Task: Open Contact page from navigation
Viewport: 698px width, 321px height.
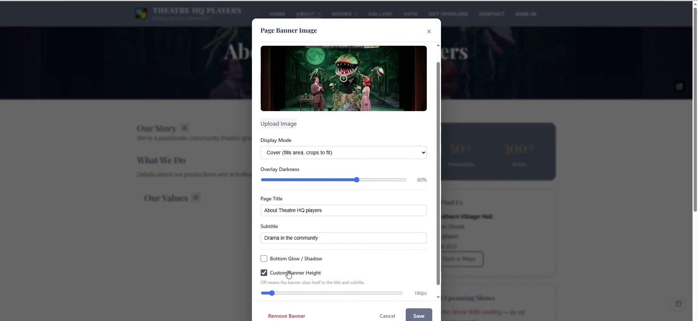Action: click(x=492, y=14)
